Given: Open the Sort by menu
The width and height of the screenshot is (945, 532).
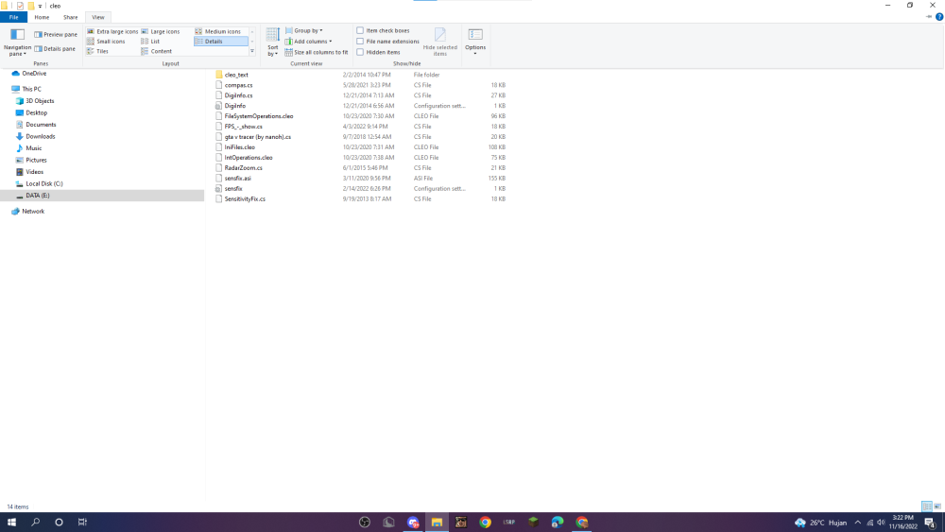Looking at the screenshot, I should [273, 43].
